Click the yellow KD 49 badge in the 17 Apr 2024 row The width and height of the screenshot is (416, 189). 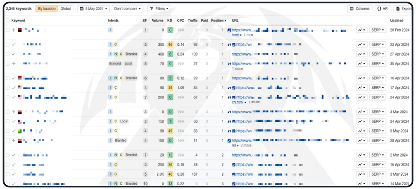[170, 88]
